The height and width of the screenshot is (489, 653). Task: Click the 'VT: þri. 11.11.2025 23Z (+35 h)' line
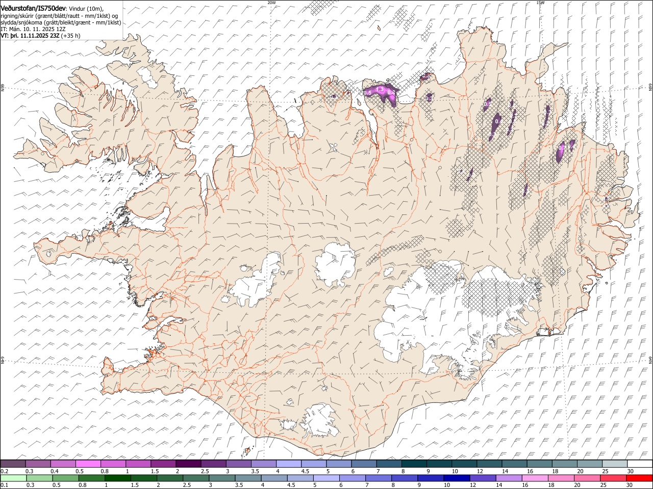pyautogui.click(x=40, y=36)
